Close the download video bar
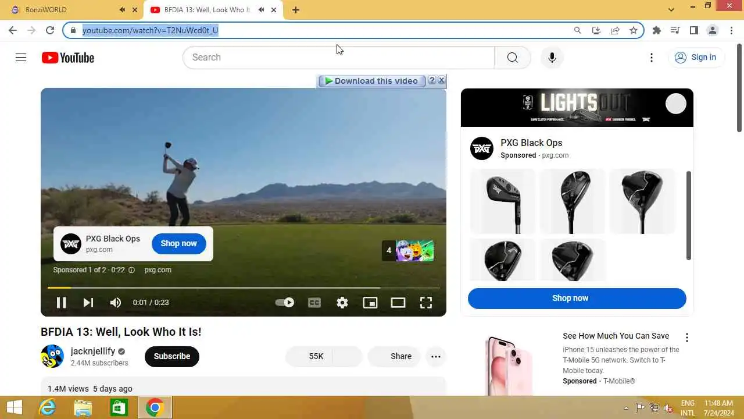 (442, 80)
